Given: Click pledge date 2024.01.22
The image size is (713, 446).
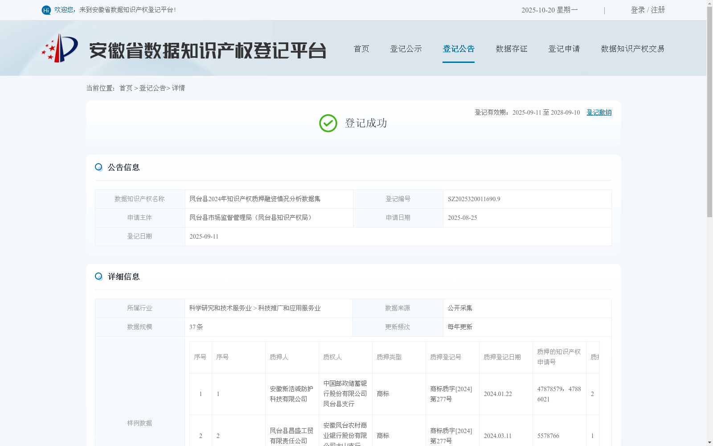Looking at the screenshot, I should tap(498, 394).
